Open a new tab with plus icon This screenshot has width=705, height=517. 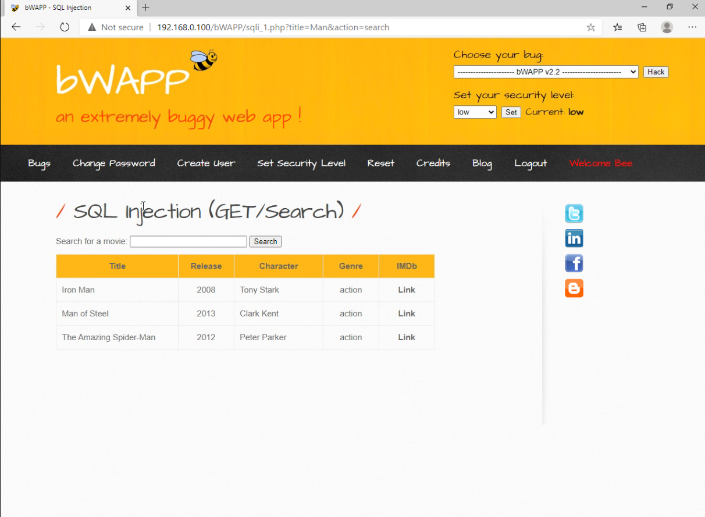click(146, 8)
